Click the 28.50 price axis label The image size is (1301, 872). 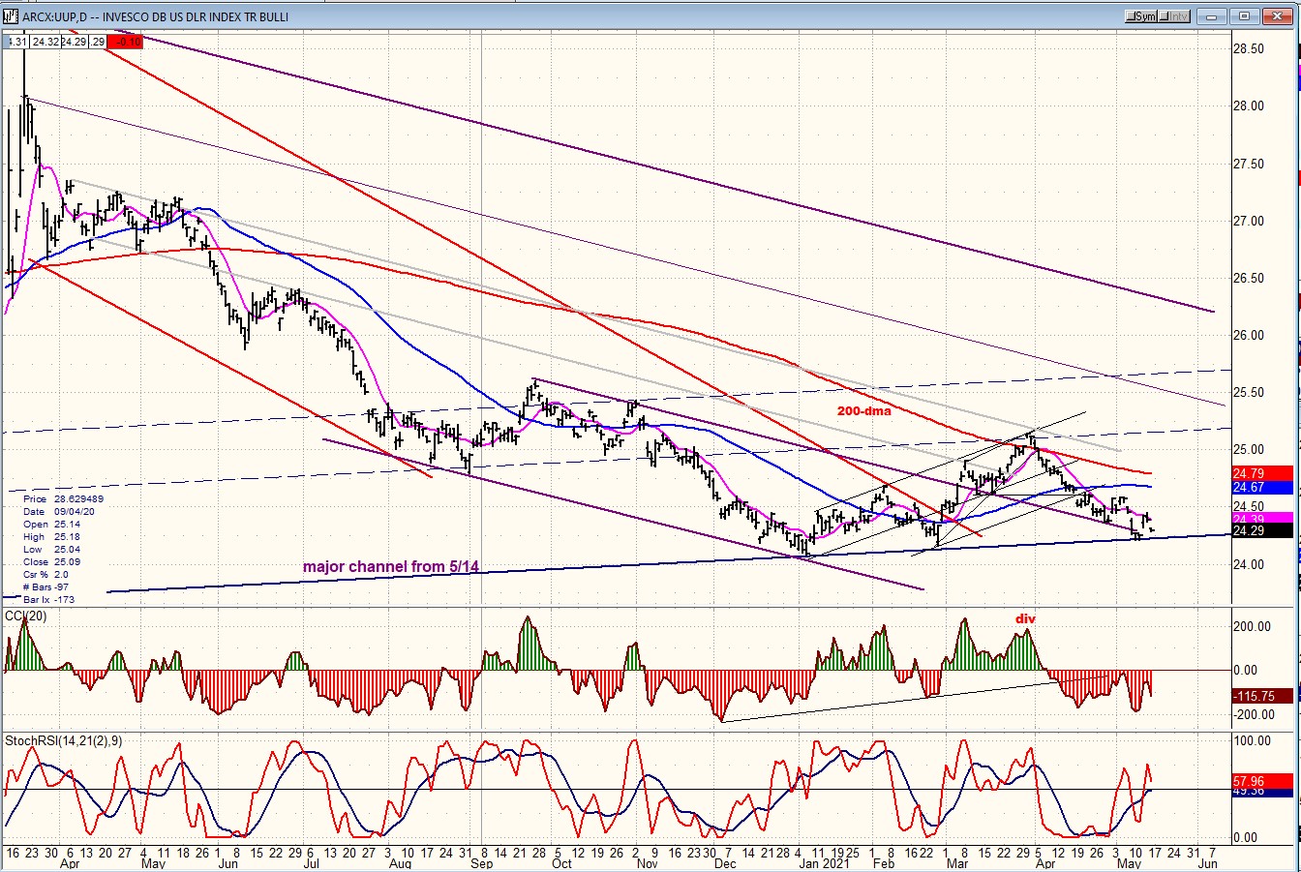click(1249, 49)
